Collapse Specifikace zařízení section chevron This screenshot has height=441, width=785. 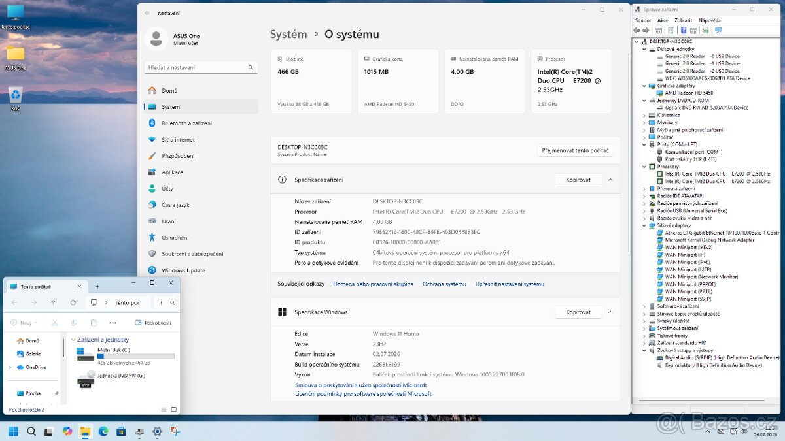click(x=610, y=180)
